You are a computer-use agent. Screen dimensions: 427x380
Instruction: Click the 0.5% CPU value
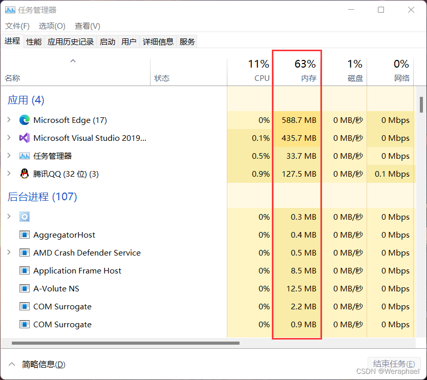click(261, 156)
